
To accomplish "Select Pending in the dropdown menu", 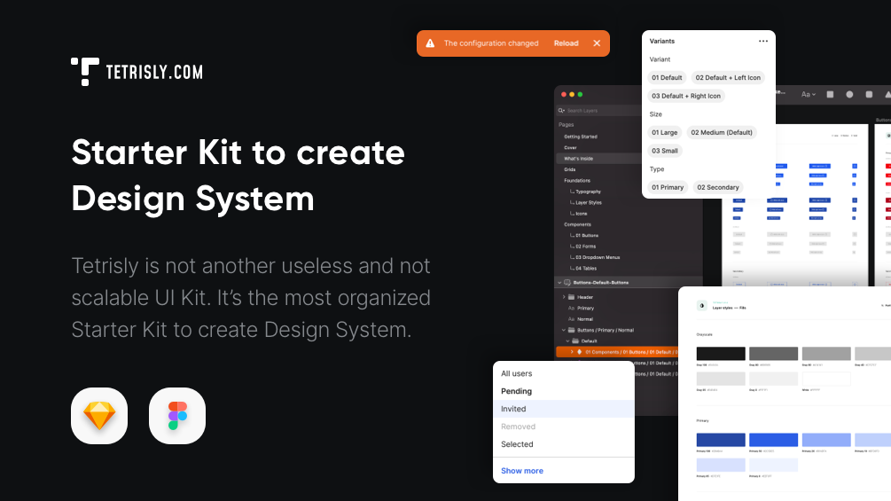I will coord(564,391).
